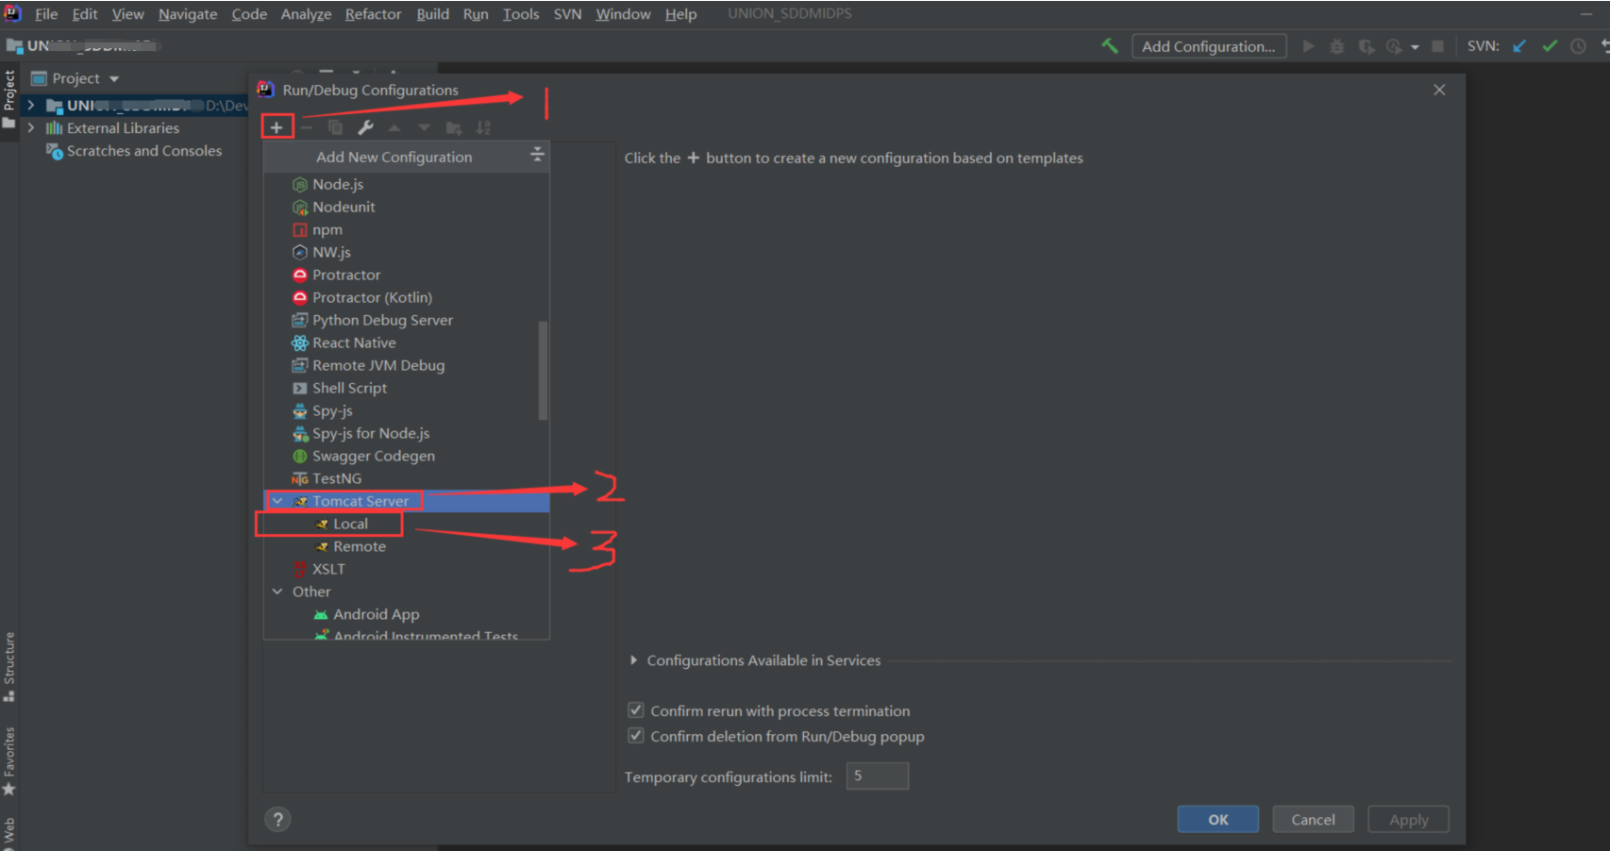
Task: Click the Debug bug icon in main toolbar
Action: 1336,46
